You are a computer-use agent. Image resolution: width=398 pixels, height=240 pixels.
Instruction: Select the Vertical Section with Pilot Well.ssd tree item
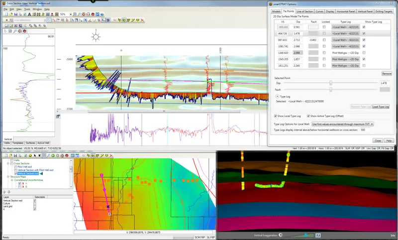pos(35,170)
